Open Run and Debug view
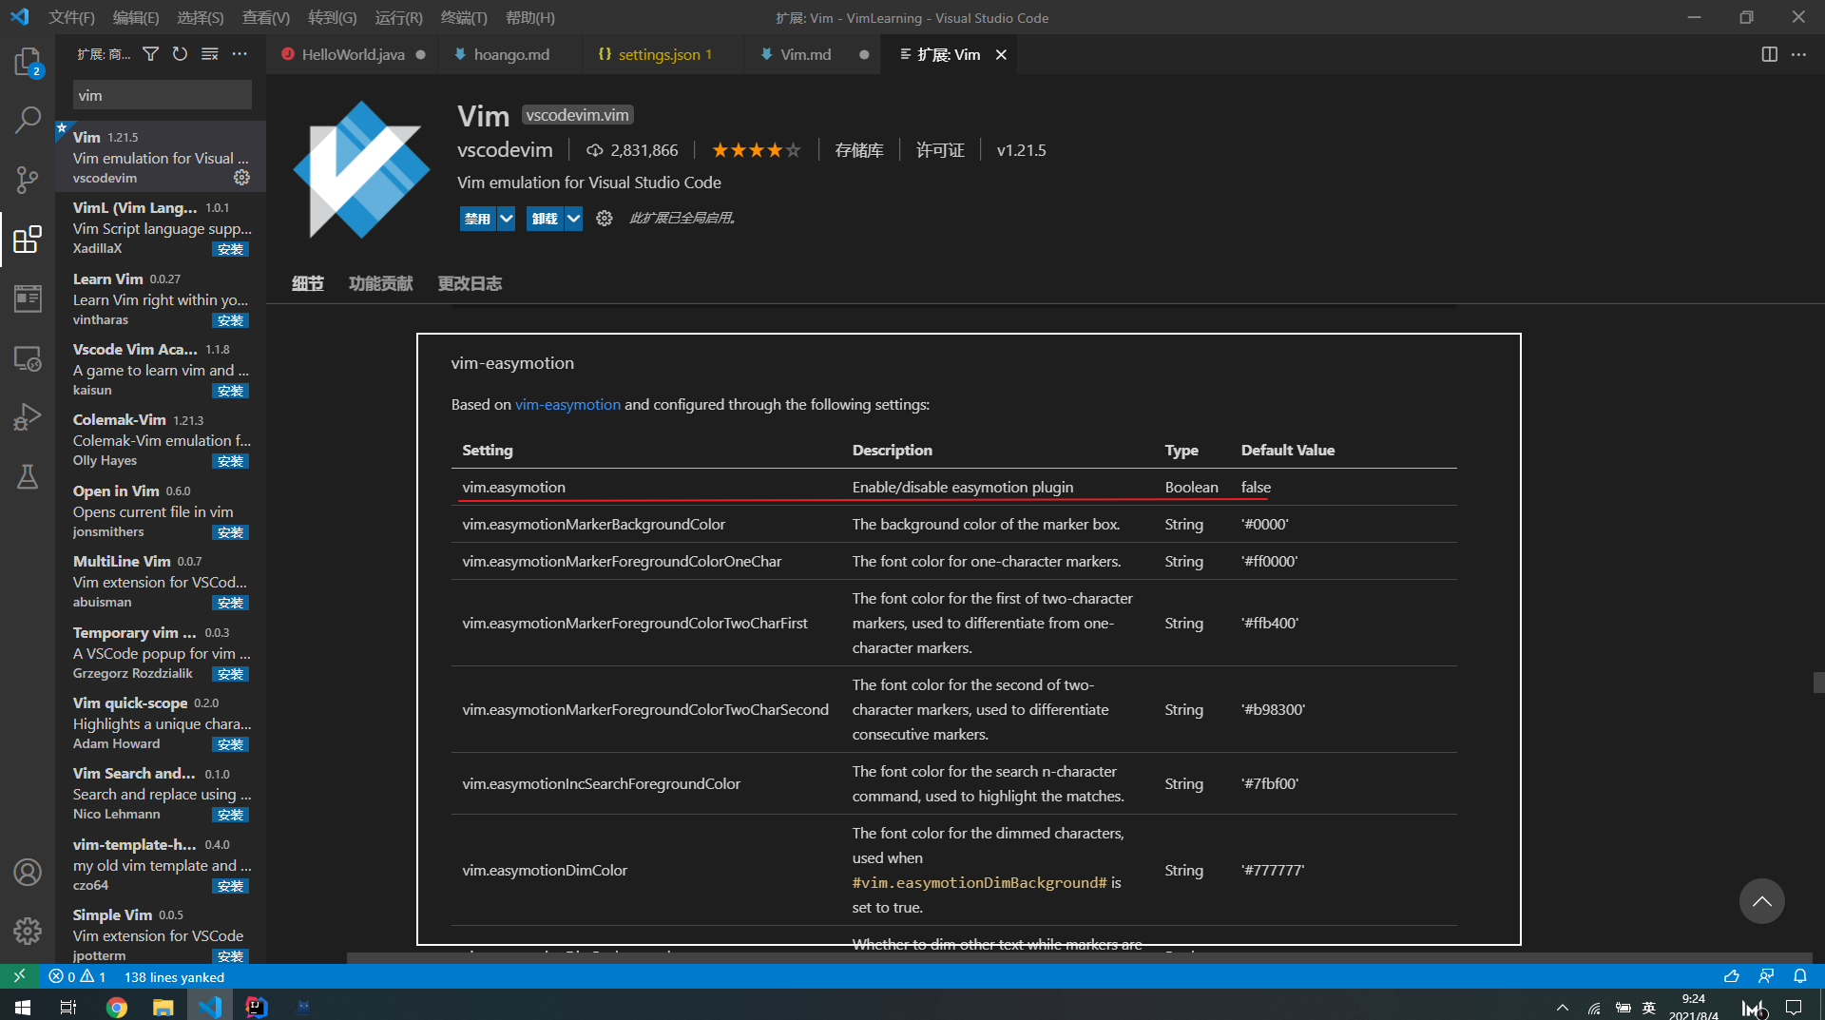This screenshot has height=1020, width=1825. 27,417
